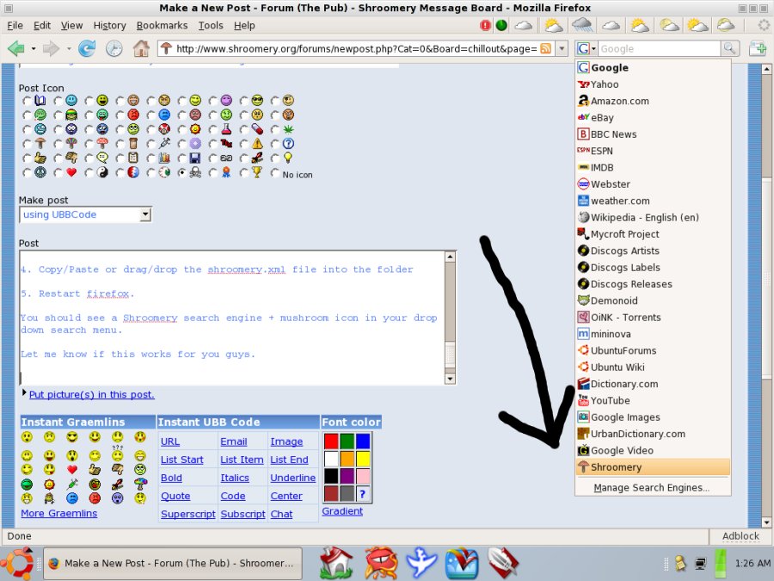774x581 pixels.
Task: Click the green circle status icon in the menu bar
Action: [501, 25]
